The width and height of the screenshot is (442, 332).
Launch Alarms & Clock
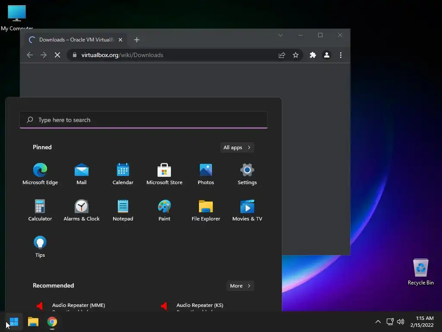[82, 210]
